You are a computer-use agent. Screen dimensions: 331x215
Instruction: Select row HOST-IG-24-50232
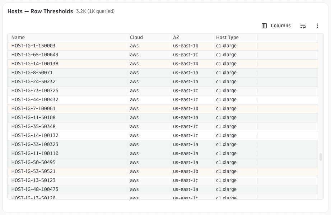(163, 81)
